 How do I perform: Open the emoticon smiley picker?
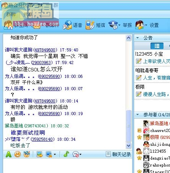coord(18,154)
